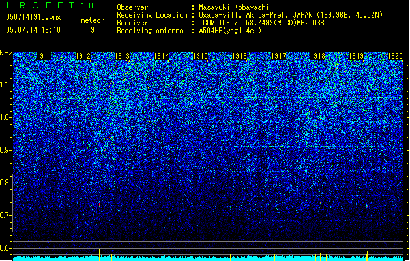
Task: Click the 1911 time marker
Action: (44, 56)
